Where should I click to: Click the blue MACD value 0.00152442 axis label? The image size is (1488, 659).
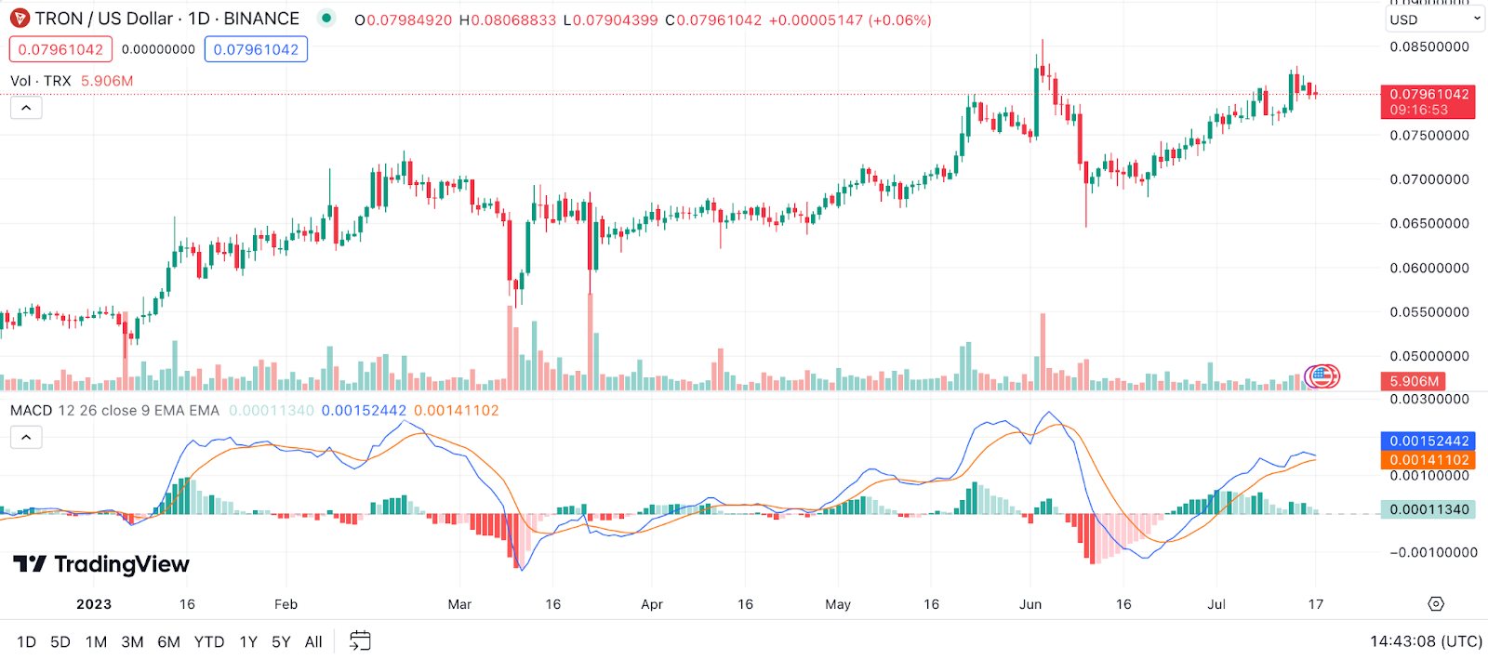click(1428, 441)
